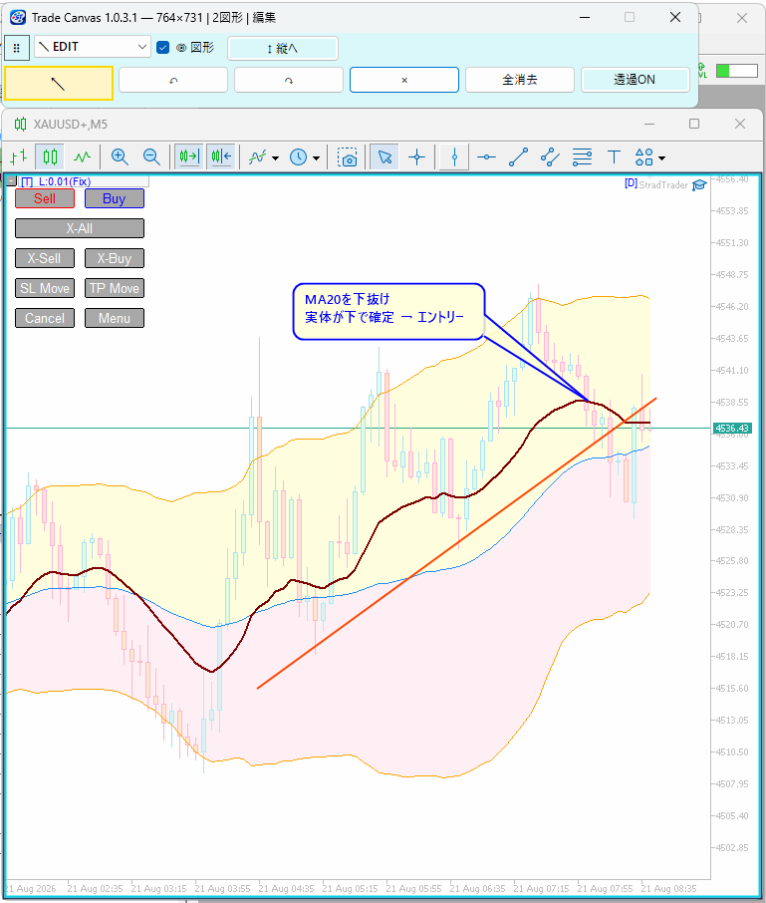Screen dimensions: 766x903
Task: Select the crosshair tool
Action: (x=416, y=156)
